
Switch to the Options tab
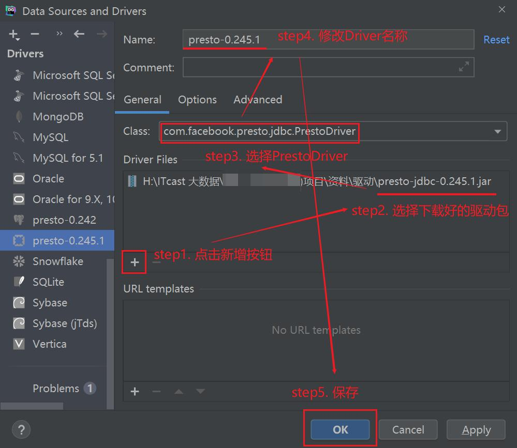(x=197, y=100)
